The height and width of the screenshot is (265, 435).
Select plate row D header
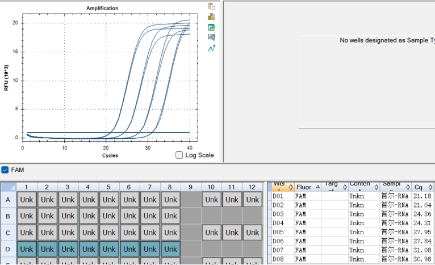(9, 249)
